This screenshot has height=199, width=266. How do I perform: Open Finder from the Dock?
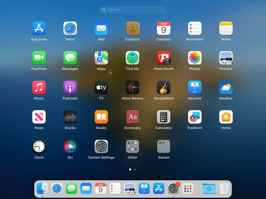coord(42,188)
